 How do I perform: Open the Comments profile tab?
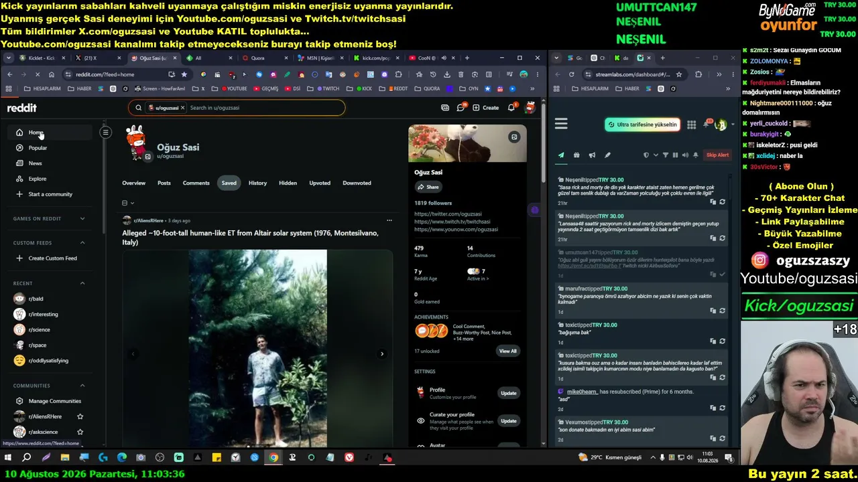click(196, 183)
